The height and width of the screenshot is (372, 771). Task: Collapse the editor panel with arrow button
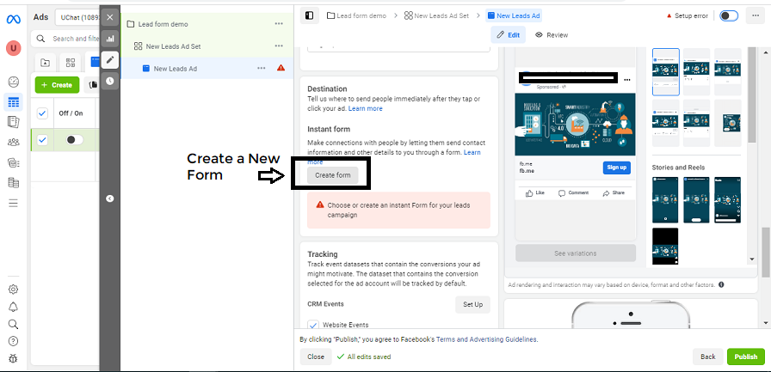tap(110, 198)
